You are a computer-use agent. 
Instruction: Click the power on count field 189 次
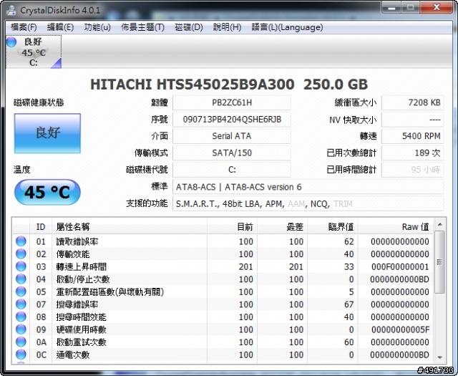coord(412,153)
